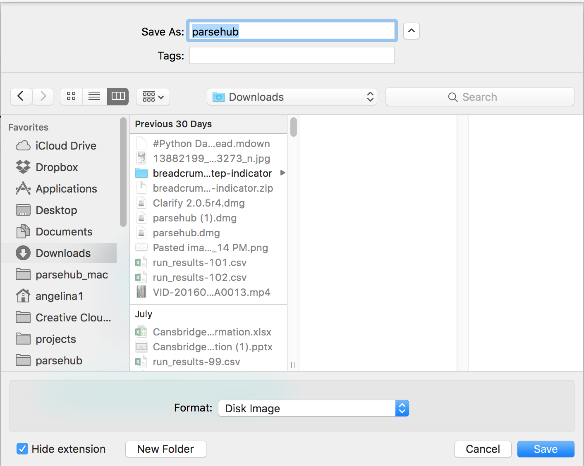Click the Downloads arrow icon in sidebar
The image size is (584, 466).
click(x=23, y=253)
